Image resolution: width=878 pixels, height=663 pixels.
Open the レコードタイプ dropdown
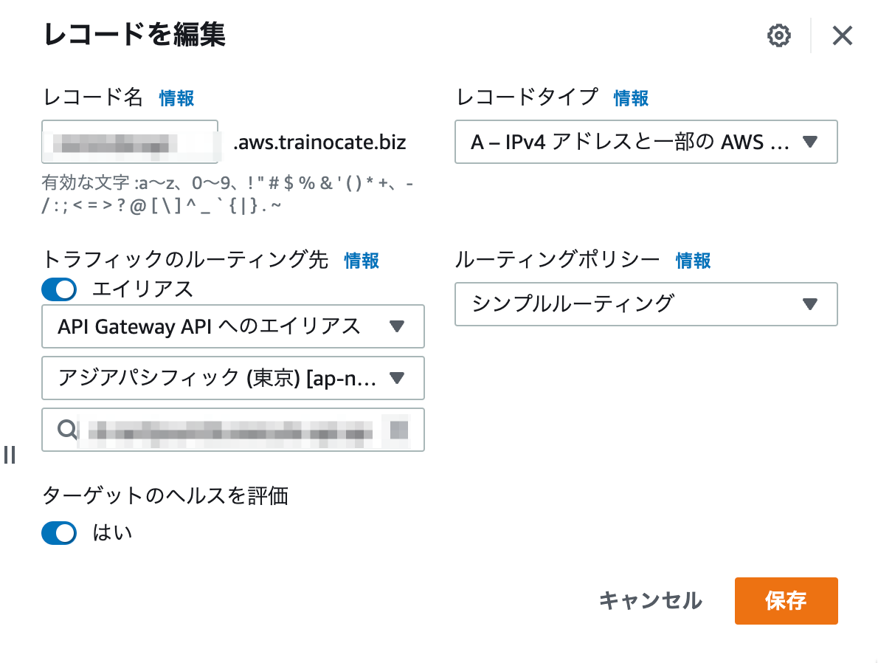tap(646, 142)
